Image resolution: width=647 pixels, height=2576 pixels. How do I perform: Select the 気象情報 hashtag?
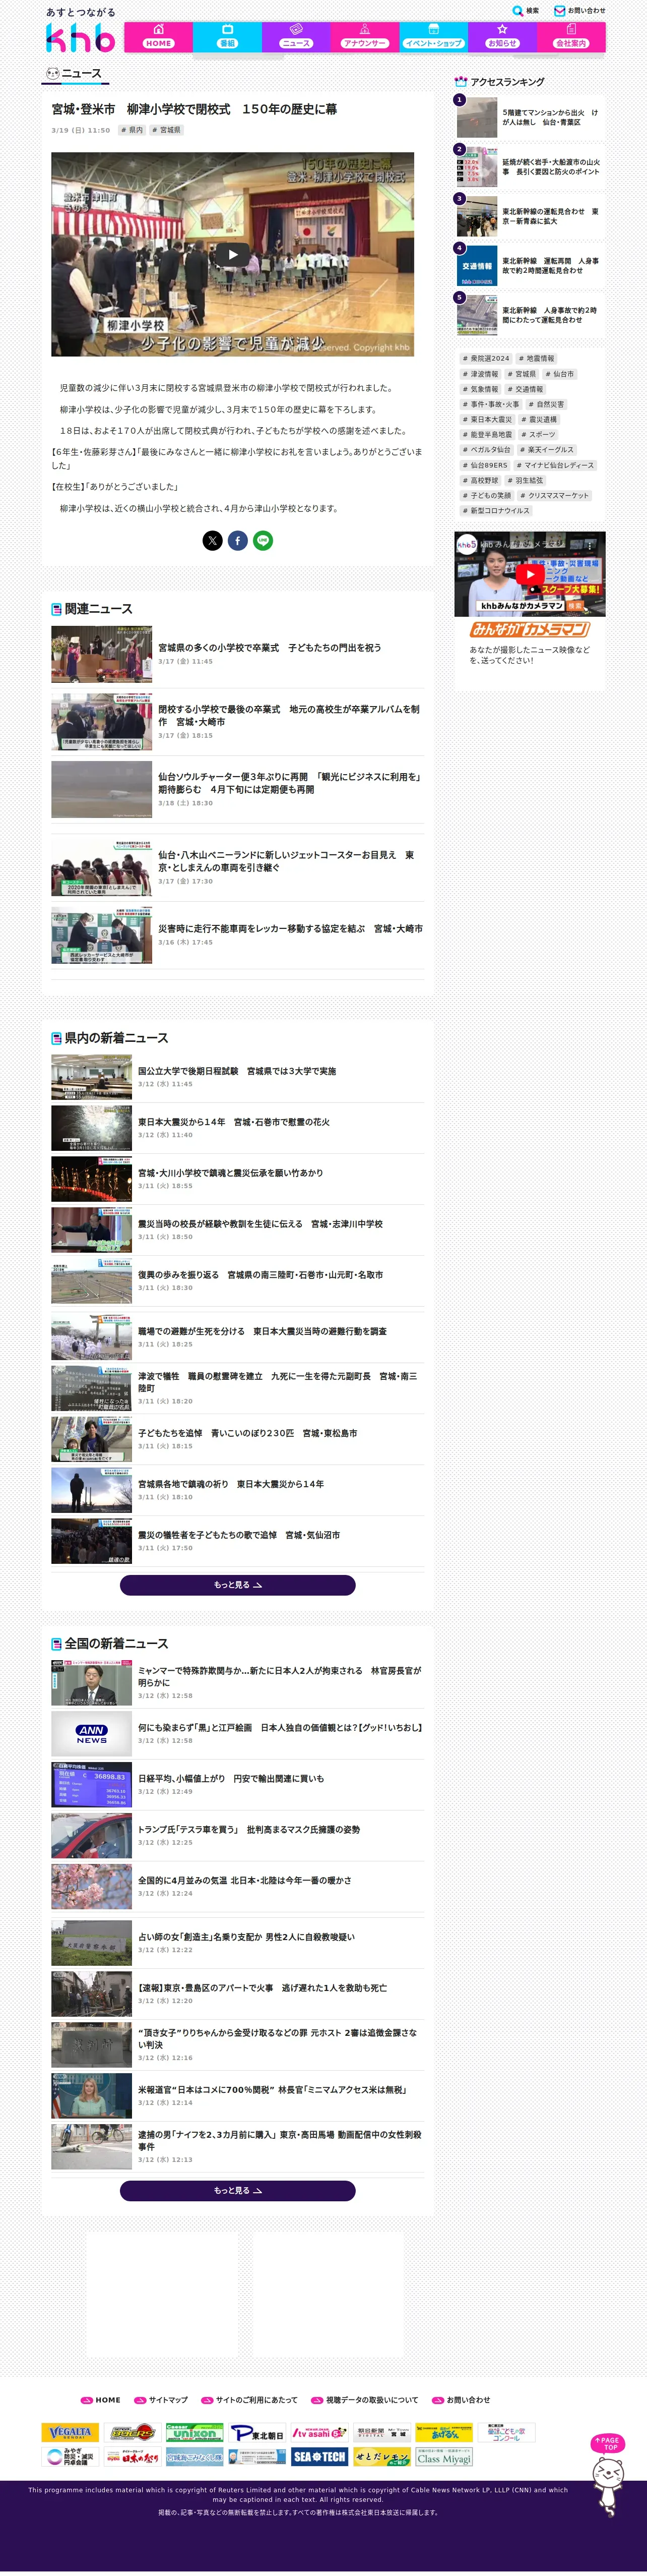pos(480,389)
